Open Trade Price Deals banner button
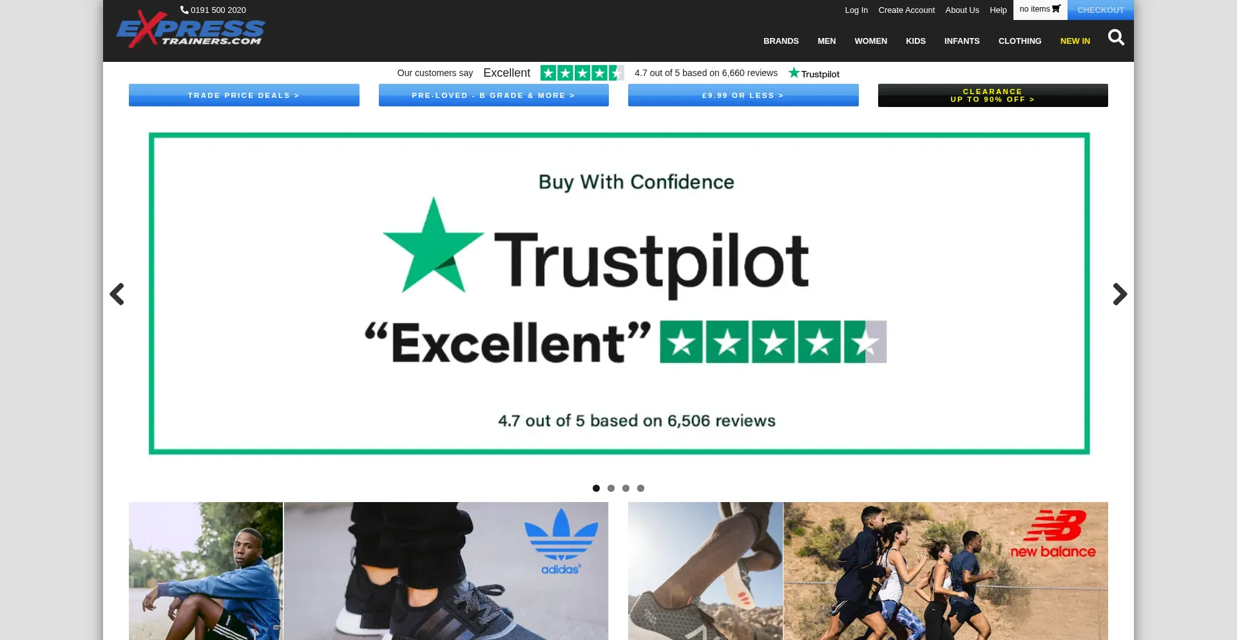The height and width of the screenshot is (640, 1237). tap(244, 95)
